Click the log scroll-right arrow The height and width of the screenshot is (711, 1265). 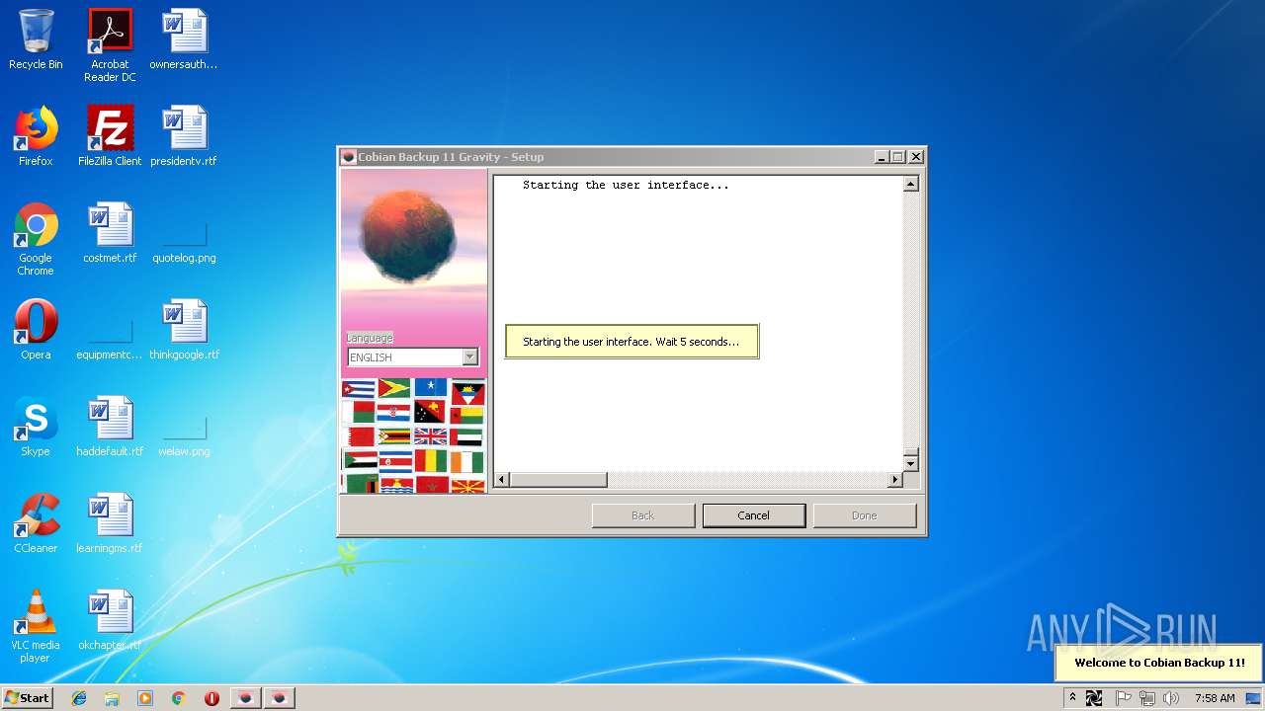895,480
